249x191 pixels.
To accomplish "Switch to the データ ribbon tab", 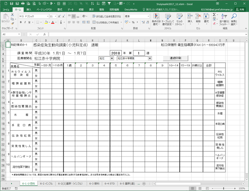I will pos(71,10).
